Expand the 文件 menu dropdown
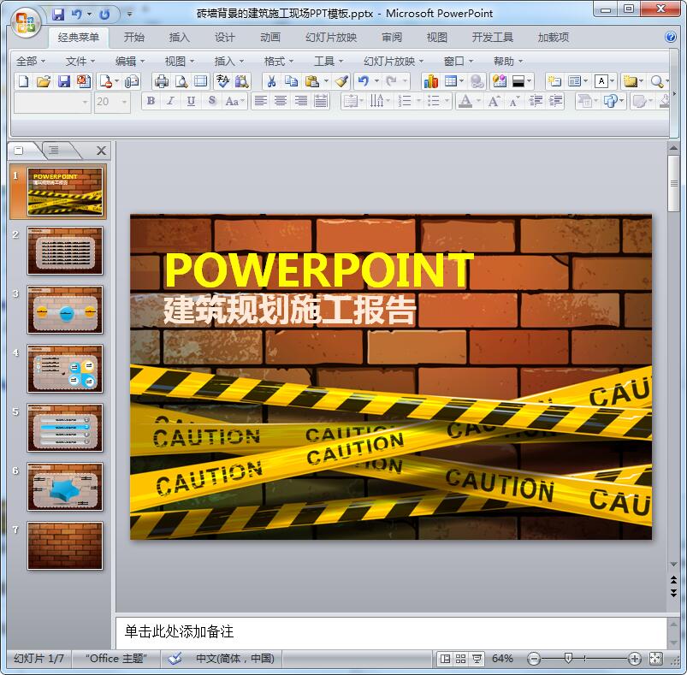 tap(80, 62)
